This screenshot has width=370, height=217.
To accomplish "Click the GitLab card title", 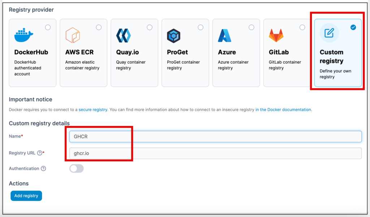I will (x=279, y=52).
